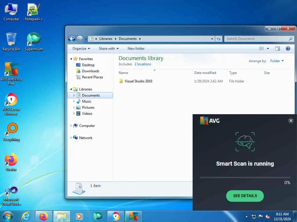
Task: Select AVG Secure Browser desktop icon
Action: pos(11,104)
